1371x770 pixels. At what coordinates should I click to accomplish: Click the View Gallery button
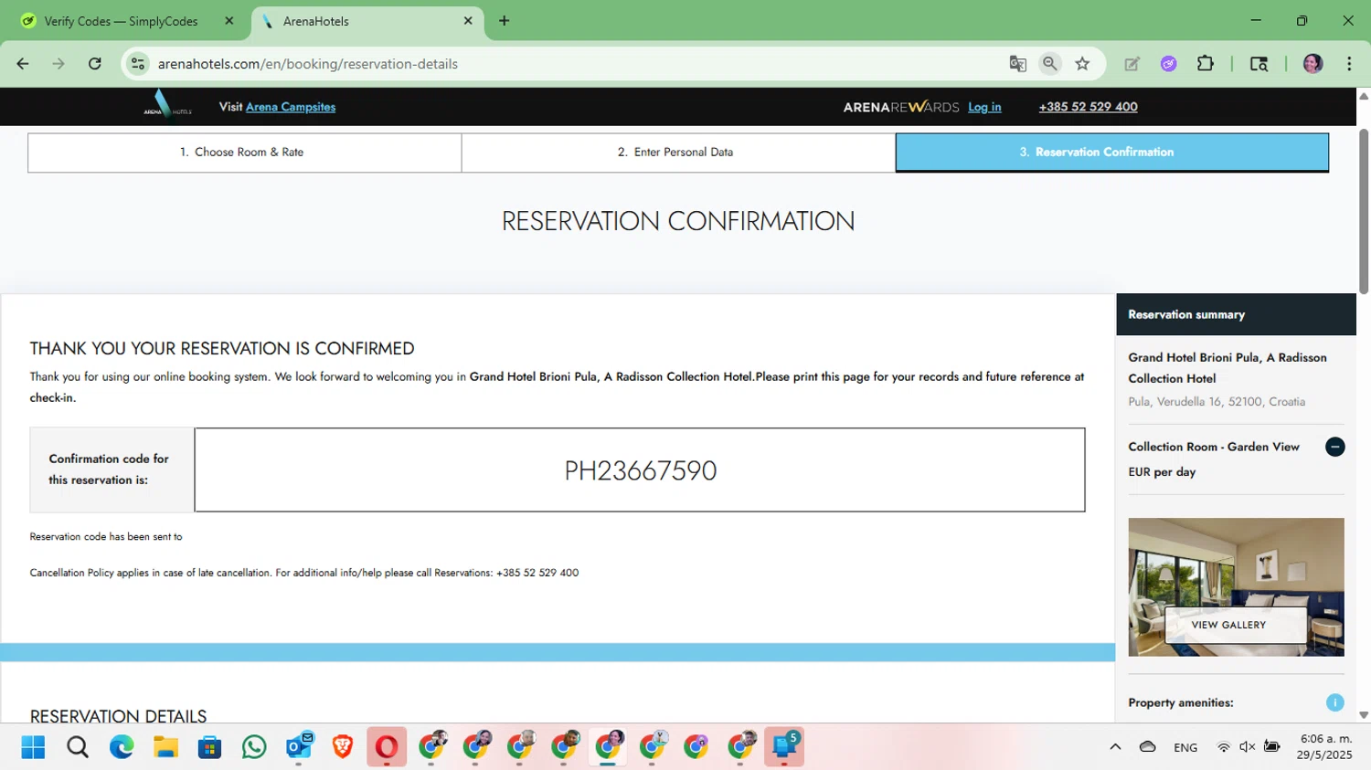click(1236, 625)
